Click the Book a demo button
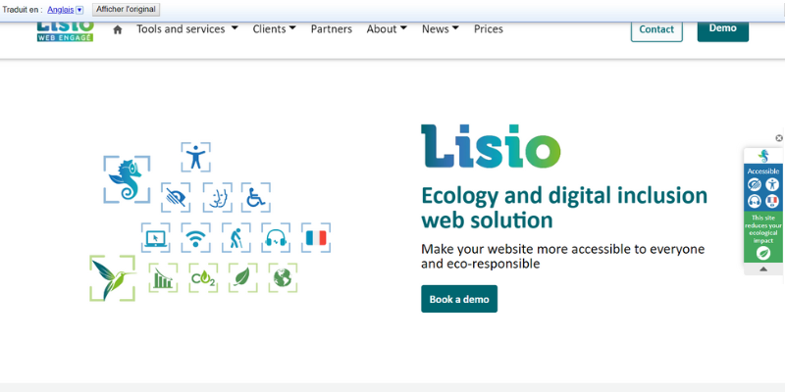 (459, 299)
